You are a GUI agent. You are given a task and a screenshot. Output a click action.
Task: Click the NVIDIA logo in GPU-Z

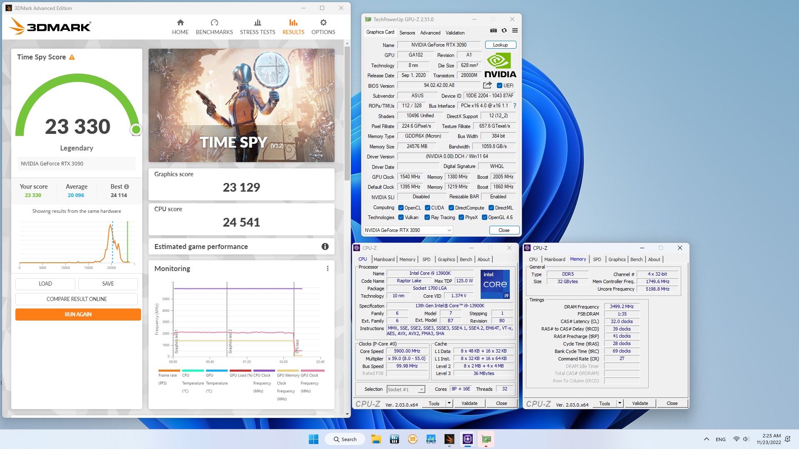tap(500, 65)
